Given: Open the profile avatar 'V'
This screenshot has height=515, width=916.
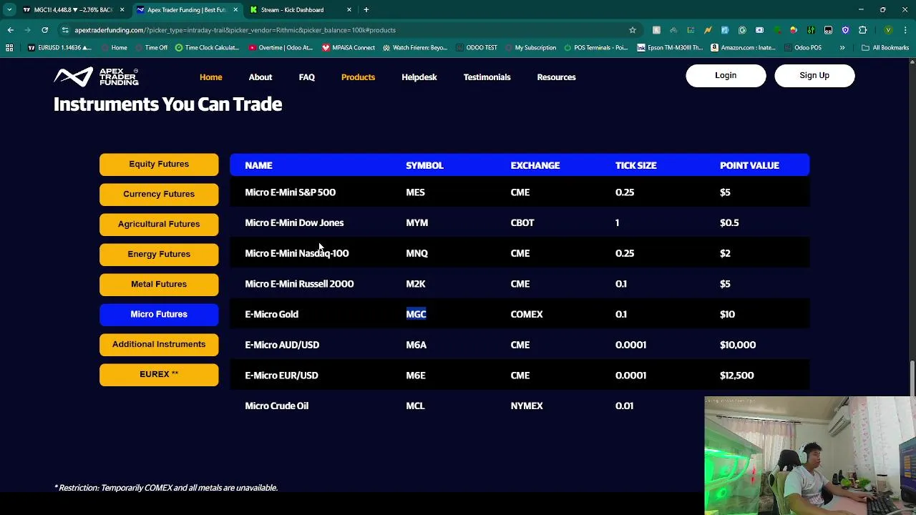Looking at the screenshot, I should coord(888,30).
